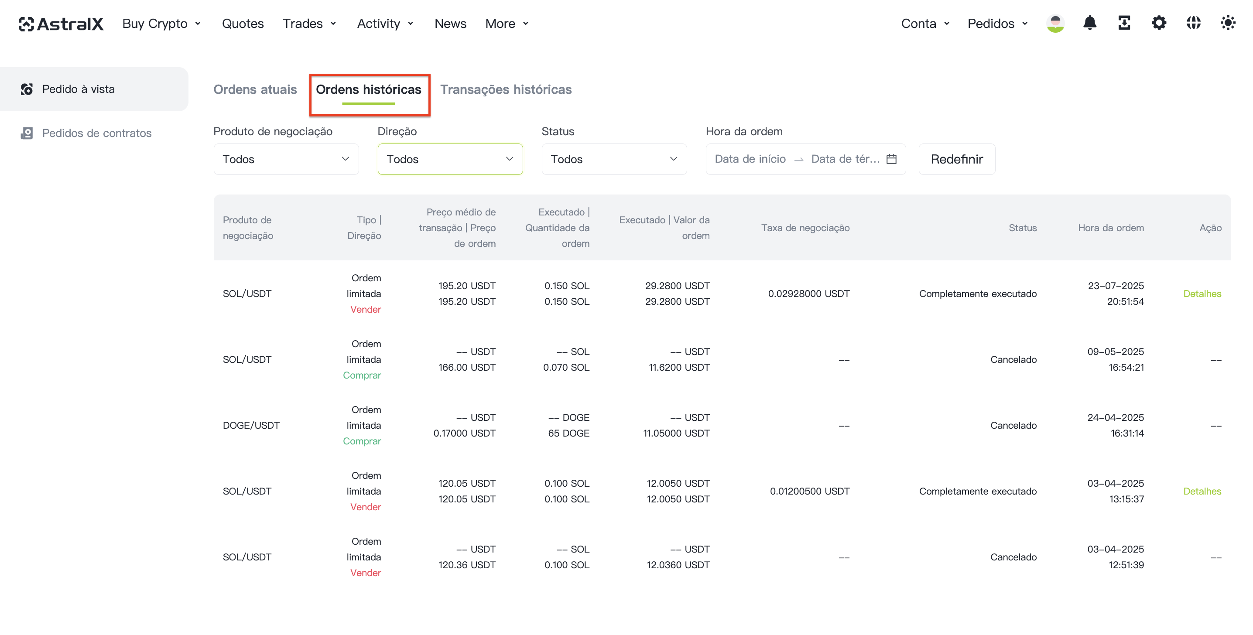Screen dimensions: 1253x635
Task: Switch to Ordens atuais tab
Action: 255,89
